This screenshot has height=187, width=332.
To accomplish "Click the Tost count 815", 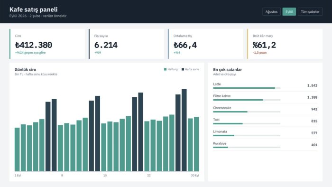I will point(314,121).
